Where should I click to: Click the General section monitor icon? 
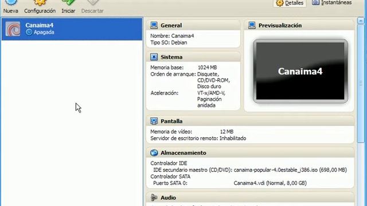click(x=154, y=25)
